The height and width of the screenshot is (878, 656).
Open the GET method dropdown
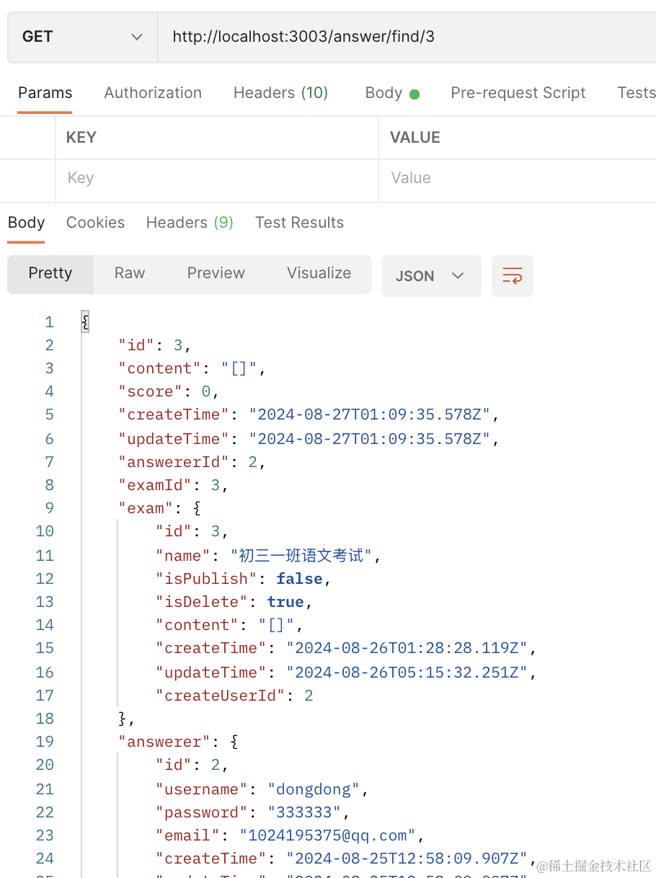pyautogui.click(x=82, y=37)
